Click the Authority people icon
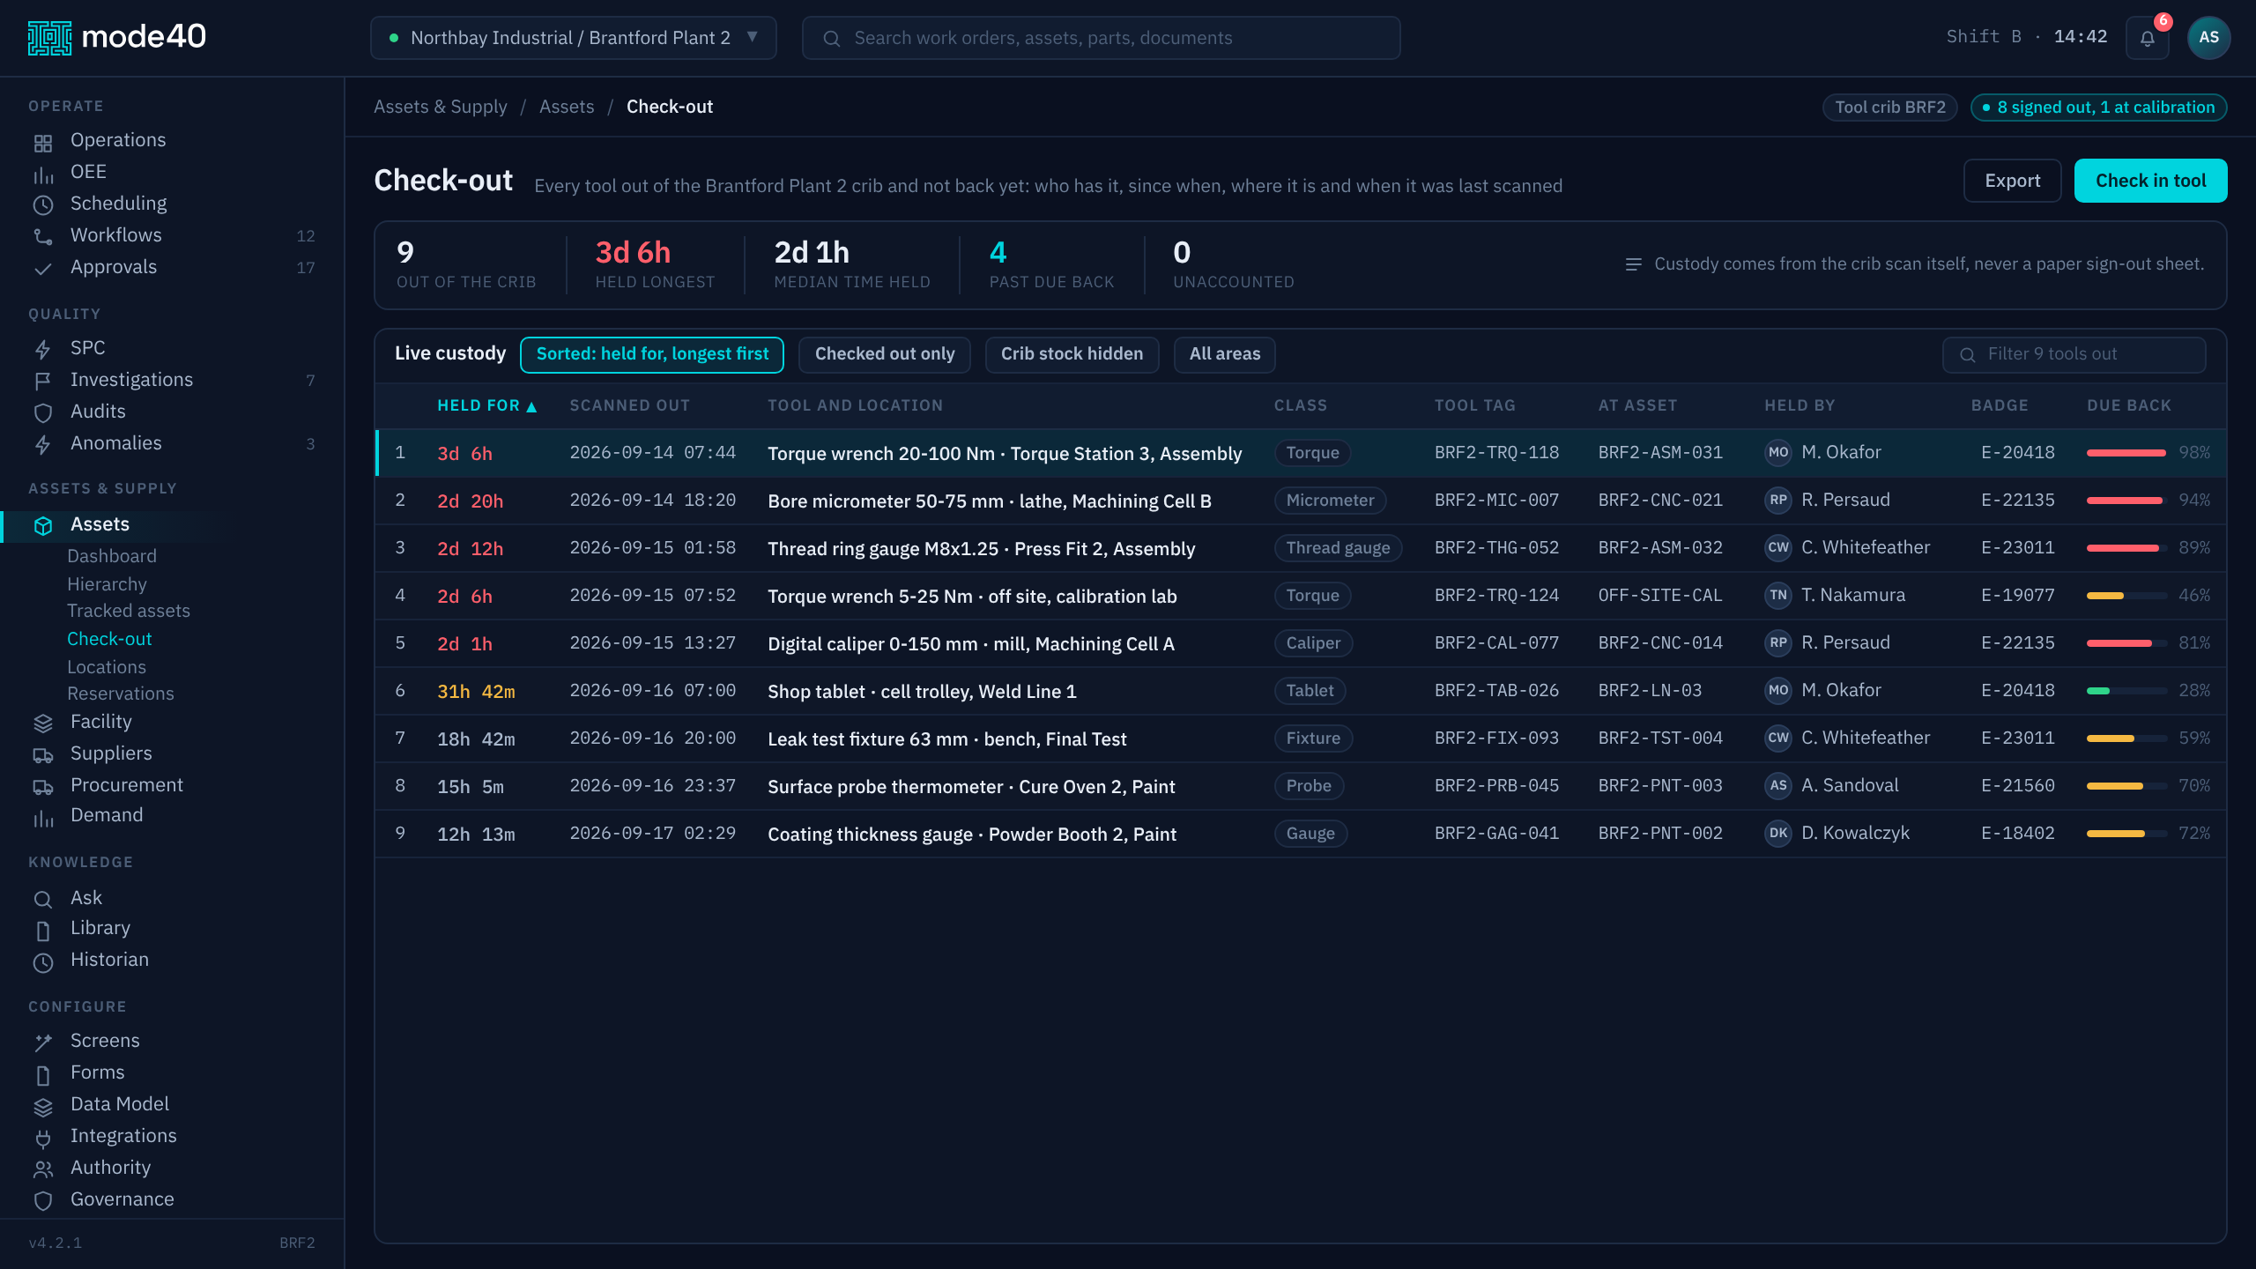This screenshot has height=1269, width=2256. coord(43,1169)
